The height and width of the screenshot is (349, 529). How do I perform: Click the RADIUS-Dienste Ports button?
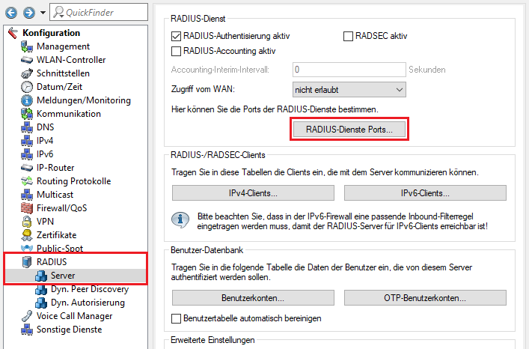pos(349,130)
